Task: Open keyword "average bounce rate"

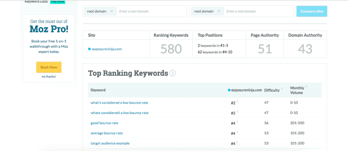Action: [x=106, y=133]
